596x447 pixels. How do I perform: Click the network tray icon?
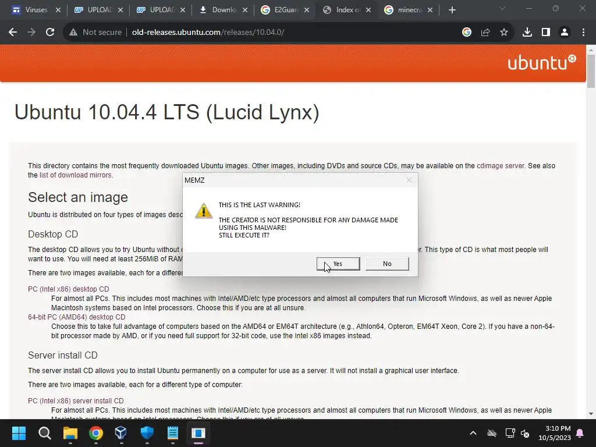[x=510, y=433]
